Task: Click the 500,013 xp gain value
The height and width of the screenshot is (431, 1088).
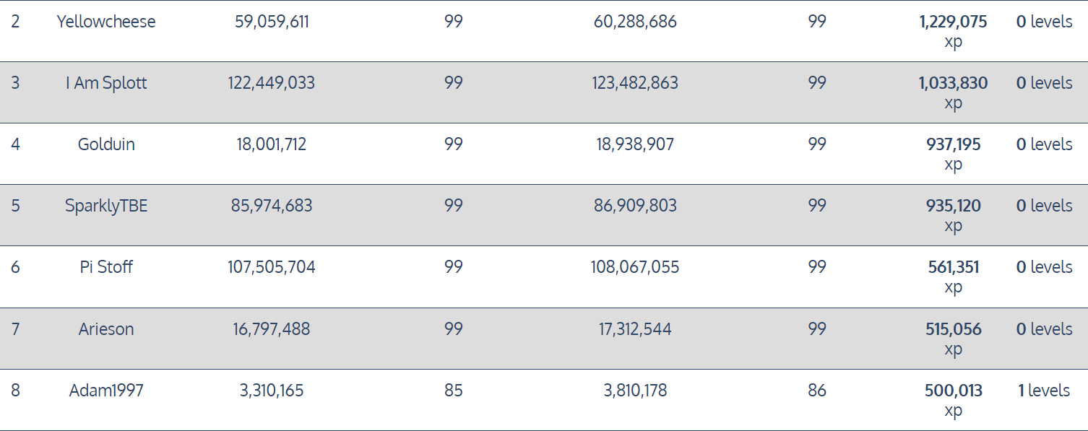Action: (954, 400)
